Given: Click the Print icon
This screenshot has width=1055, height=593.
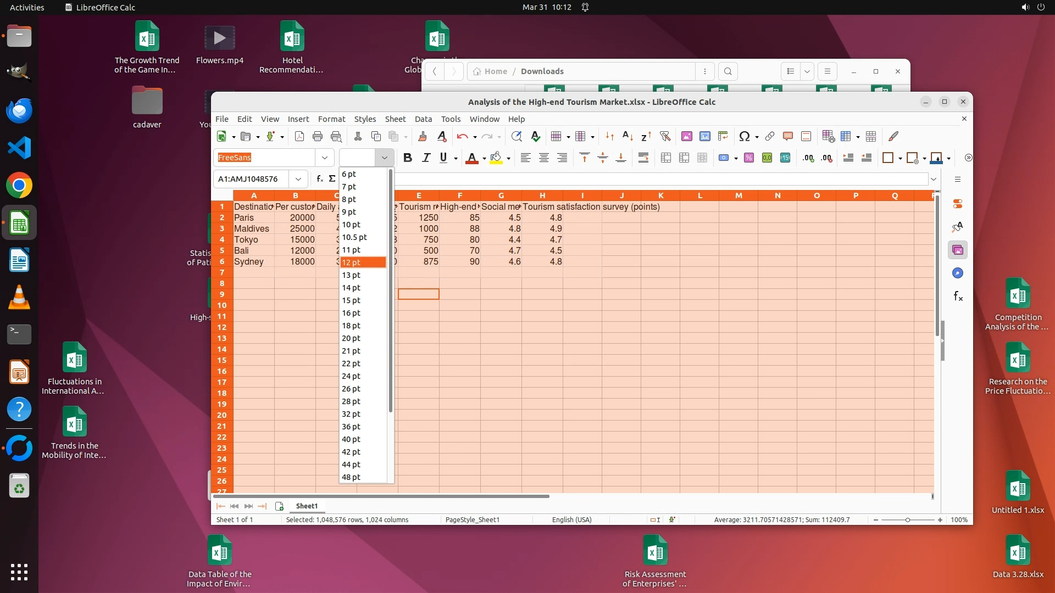Looking at the screenshot, I should tap(317, 137).
